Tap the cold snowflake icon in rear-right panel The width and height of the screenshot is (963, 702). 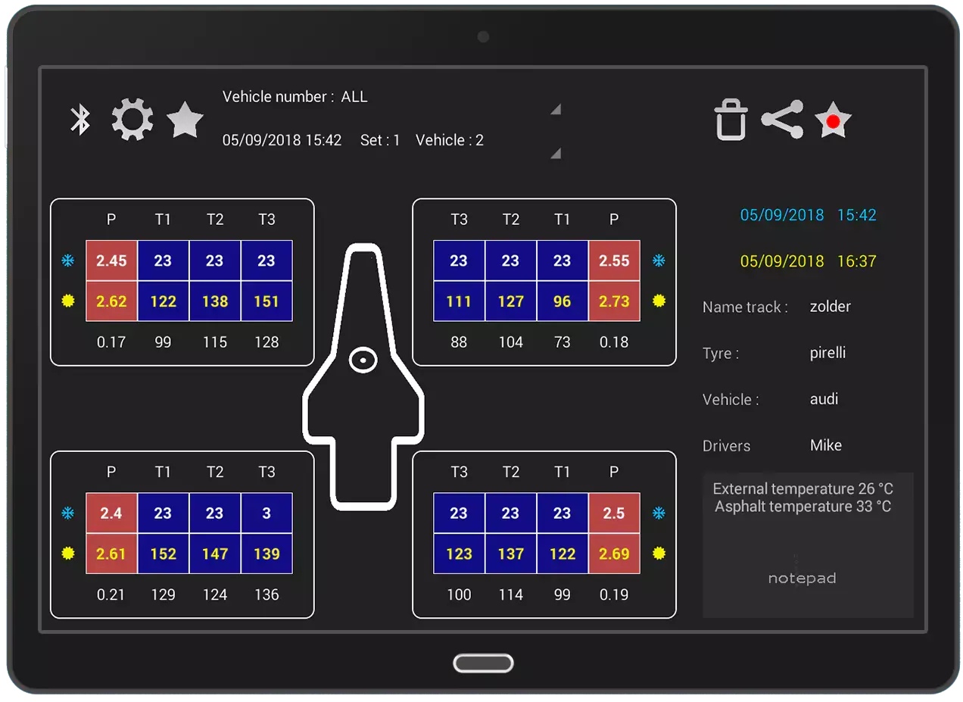tap(659, 513)
